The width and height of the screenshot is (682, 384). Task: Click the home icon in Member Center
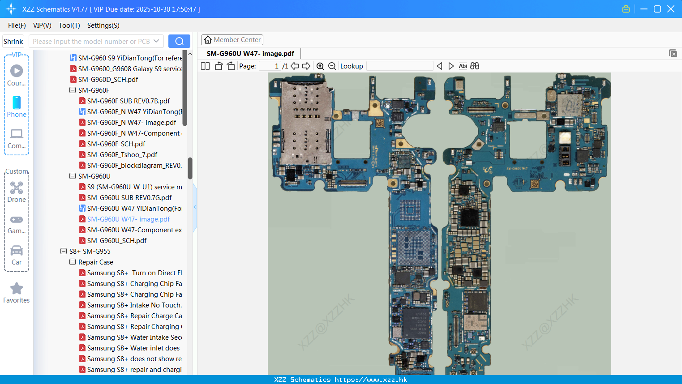208,40
